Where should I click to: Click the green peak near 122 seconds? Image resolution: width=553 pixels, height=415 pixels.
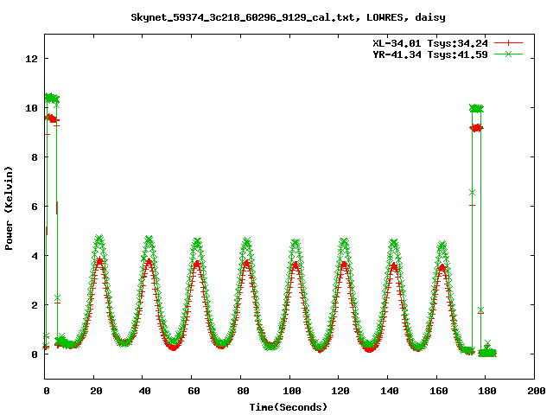(344, 243)
